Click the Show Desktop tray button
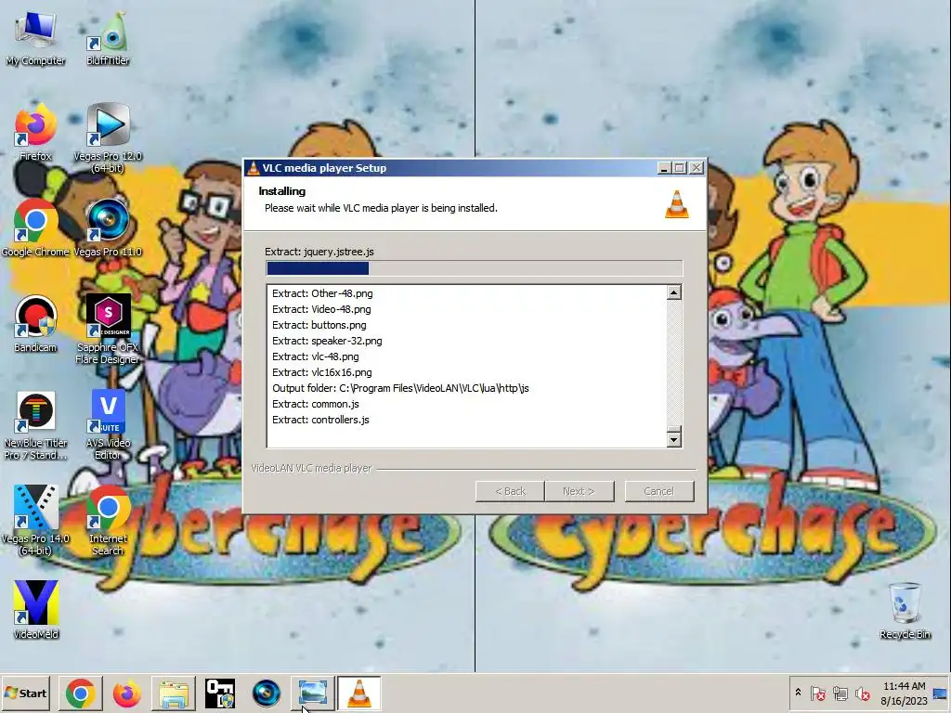951x713 pixels. (940, 693)
